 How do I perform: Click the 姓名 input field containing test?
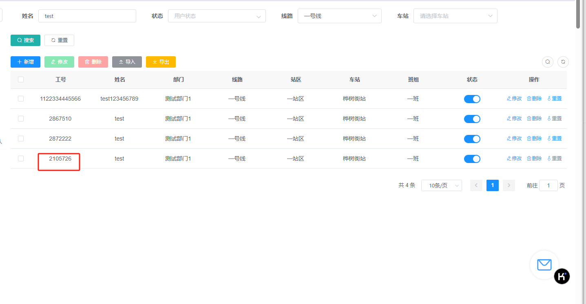pyautogui.click(x=87, y=16)
